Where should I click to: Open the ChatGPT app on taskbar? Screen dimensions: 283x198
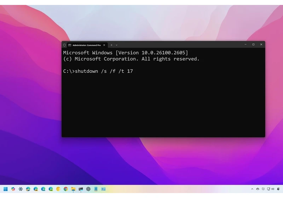click(x=88, y=189)
